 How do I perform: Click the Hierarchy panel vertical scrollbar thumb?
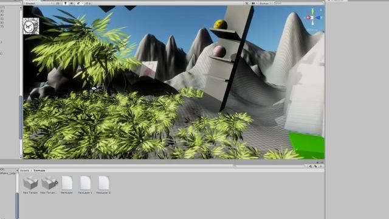coord(21,117)
